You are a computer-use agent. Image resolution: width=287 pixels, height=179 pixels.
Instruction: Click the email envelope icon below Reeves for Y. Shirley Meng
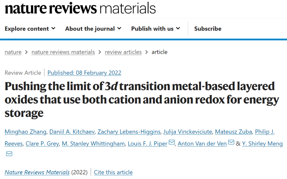(9, 154)
